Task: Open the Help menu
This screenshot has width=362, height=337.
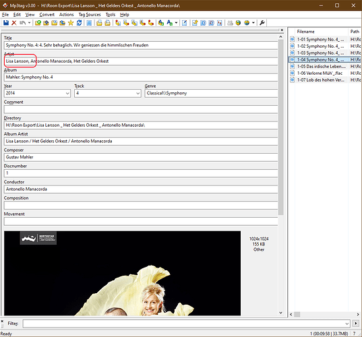Action: coord(125,15)
